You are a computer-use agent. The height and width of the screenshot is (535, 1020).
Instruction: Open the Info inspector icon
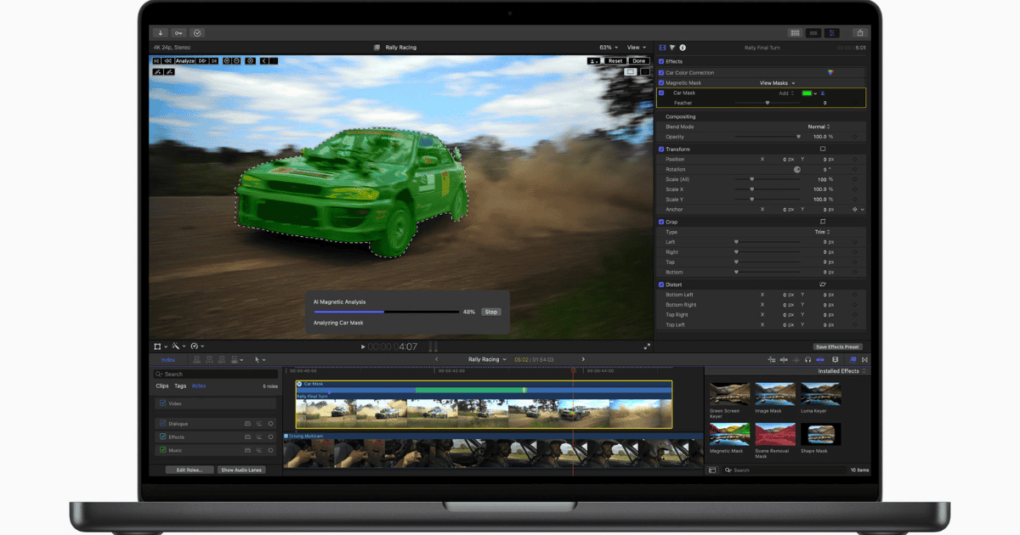(x=683, y=48)
